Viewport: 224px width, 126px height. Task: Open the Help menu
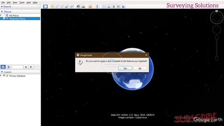pyautogui.click(x=35, y=2)
